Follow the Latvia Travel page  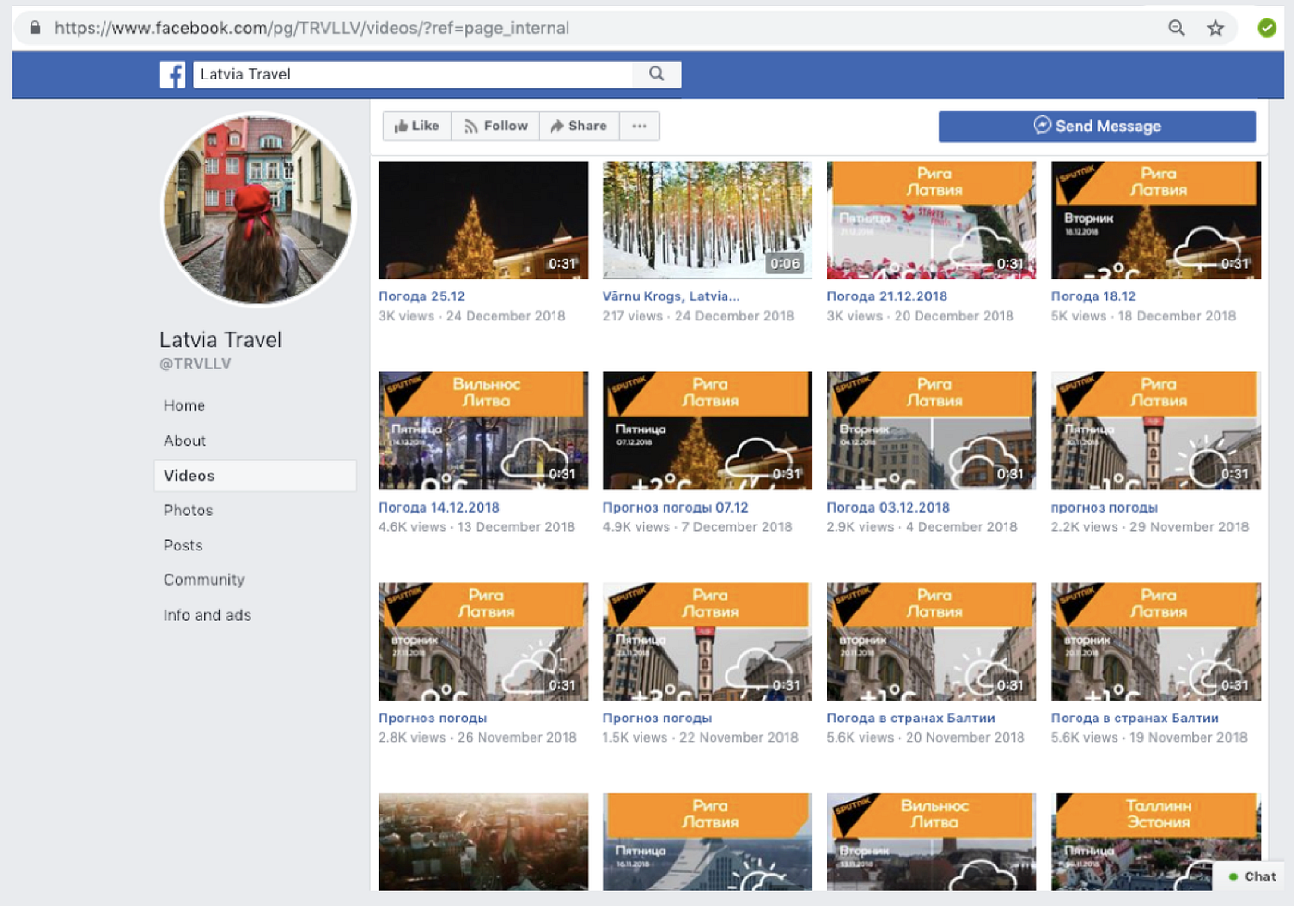pos(495,126)
